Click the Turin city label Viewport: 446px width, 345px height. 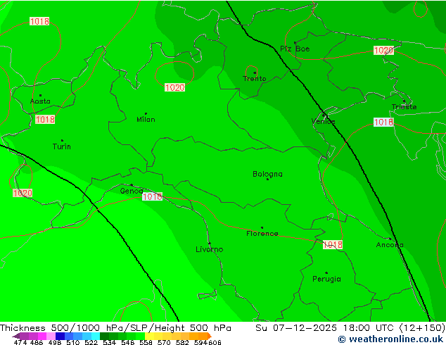click(62, 146)
